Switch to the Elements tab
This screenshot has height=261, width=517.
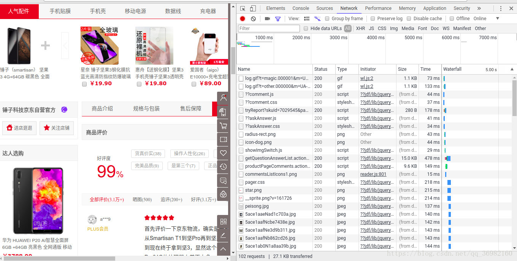pos(276,8)
